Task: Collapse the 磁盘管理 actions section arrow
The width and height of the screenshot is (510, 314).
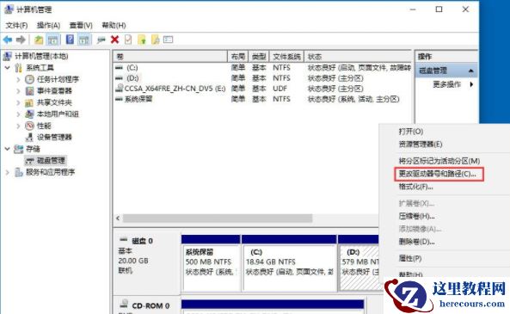Action: (x=470, y=71)
